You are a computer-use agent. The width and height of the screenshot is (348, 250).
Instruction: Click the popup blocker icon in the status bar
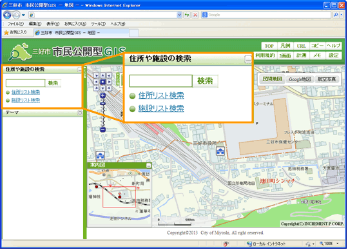pyautogui.click(x=226, y=244)
